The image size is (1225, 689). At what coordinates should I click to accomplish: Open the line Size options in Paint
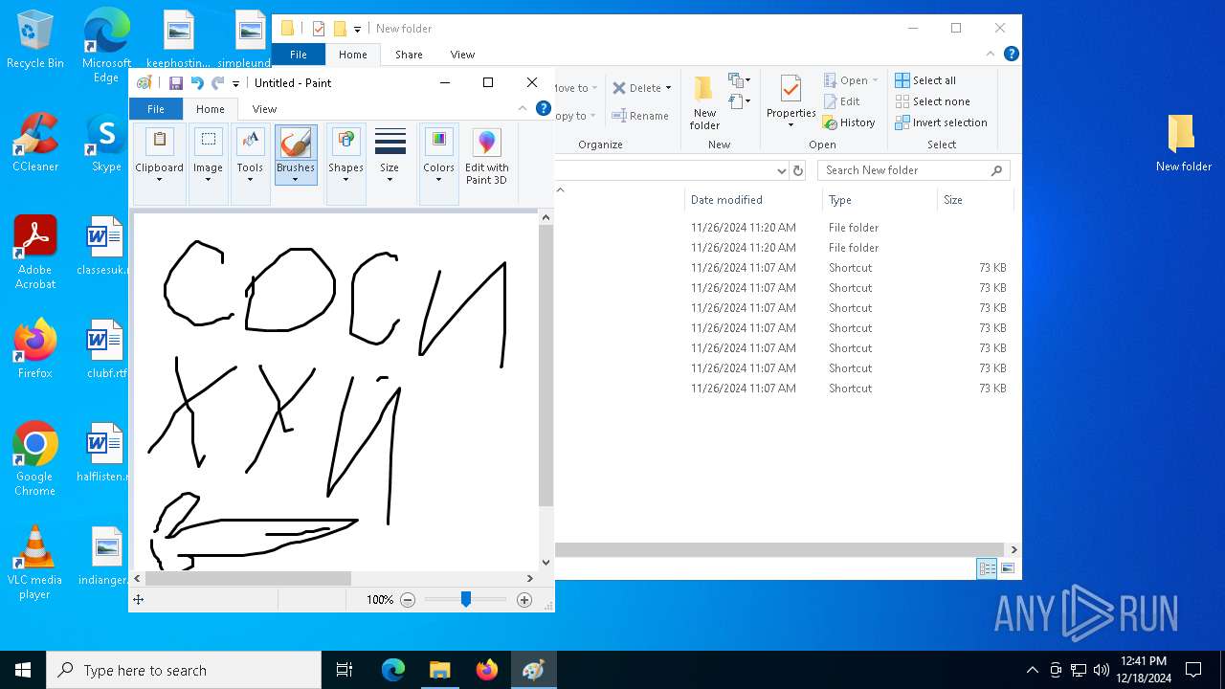(390, 153)
